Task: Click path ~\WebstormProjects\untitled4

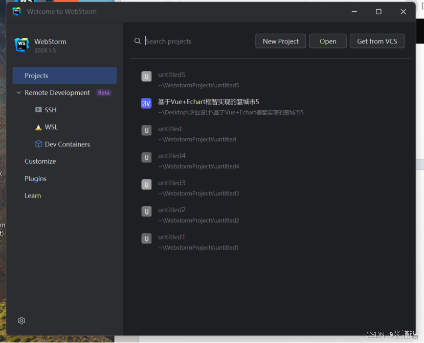Action: 198,166
